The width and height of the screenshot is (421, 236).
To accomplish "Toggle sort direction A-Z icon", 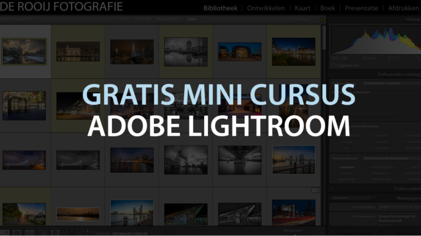I will pos(87,233).
